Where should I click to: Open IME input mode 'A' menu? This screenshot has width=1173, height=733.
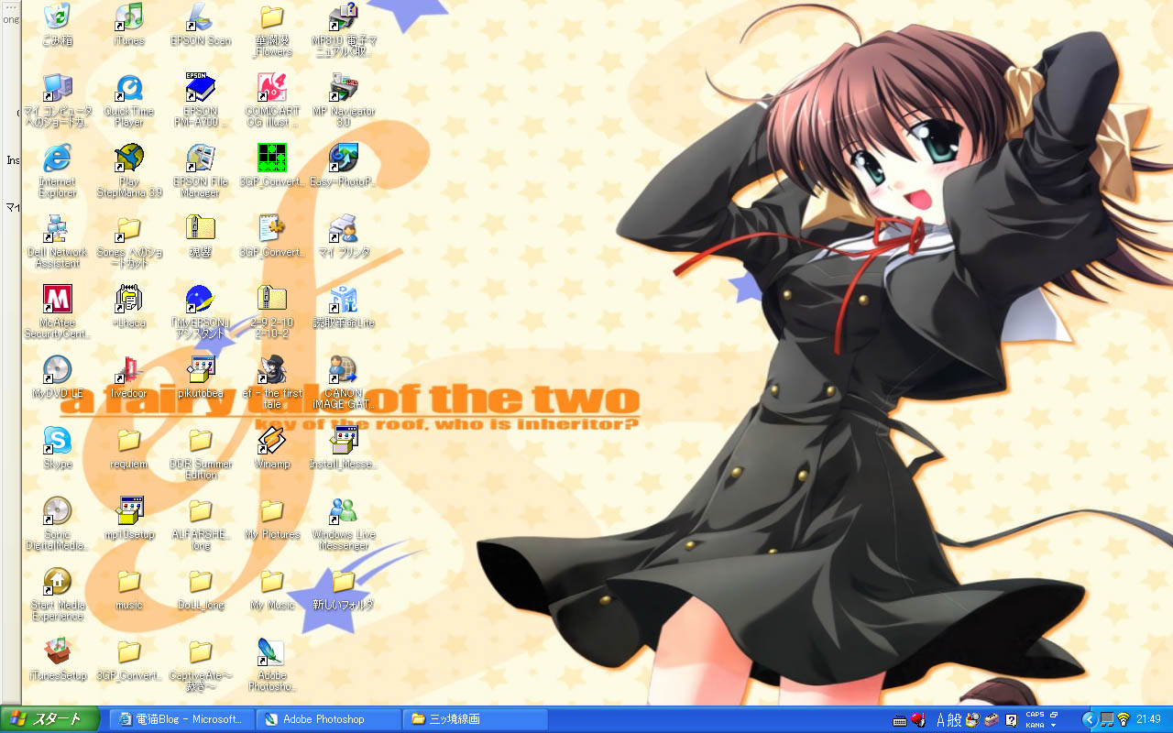[939, 720]
